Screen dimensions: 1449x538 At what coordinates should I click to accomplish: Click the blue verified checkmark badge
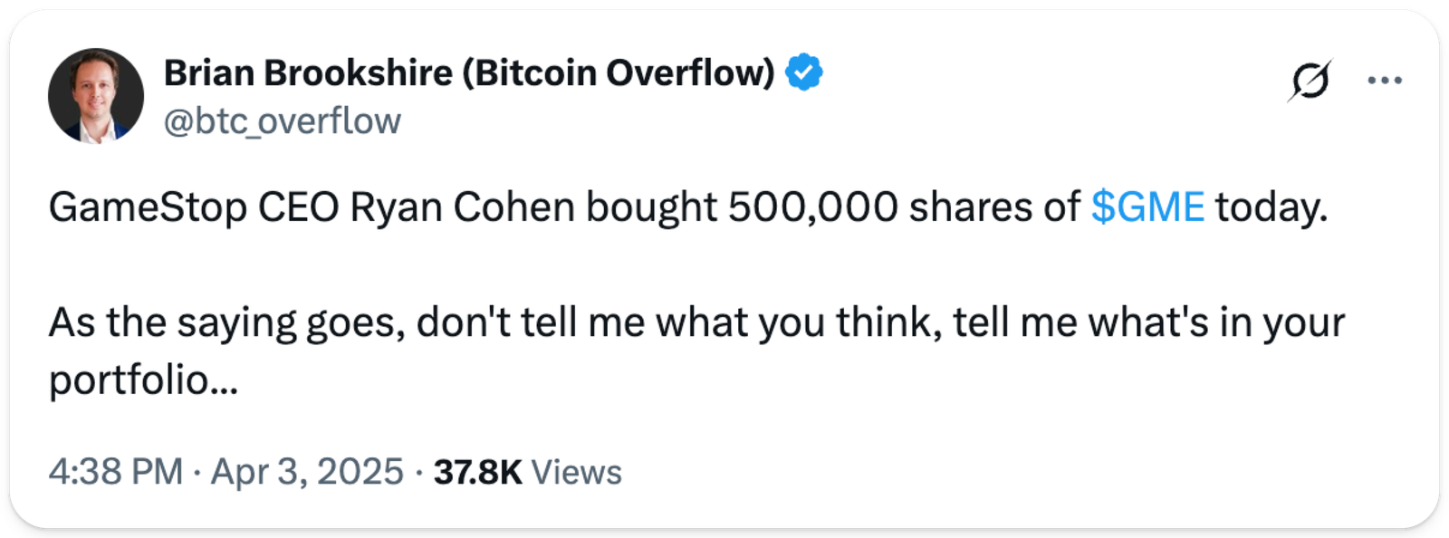pos(804,72)
